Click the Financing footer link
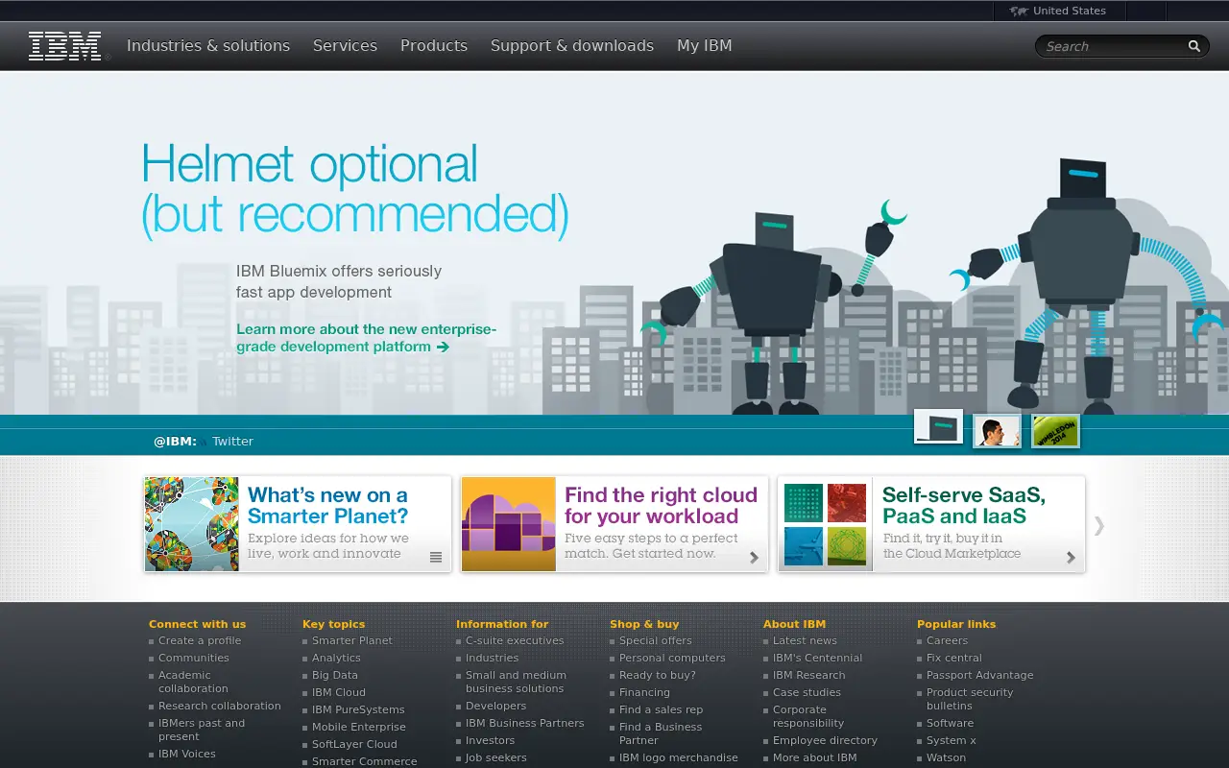Image resolution: width=1229 pixels, height=768 pixels. (644, 693)
